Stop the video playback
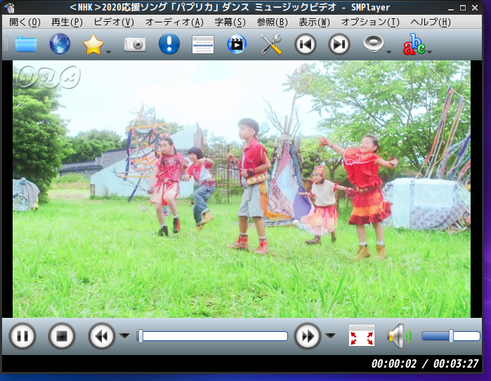The height and width of the screenshot is (381, 491). tap(62, 336)
